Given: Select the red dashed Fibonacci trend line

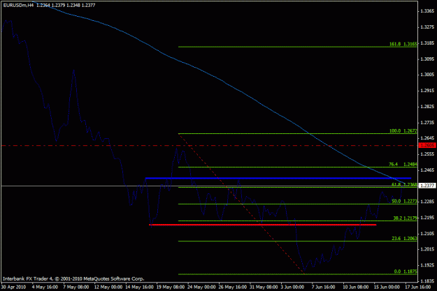Looking at the screenshot, I should [x=241, y=204].
